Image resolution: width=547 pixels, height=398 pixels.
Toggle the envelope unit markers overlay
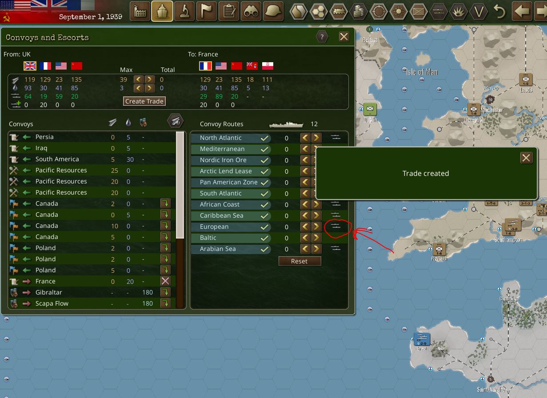[x=419, y=12]
